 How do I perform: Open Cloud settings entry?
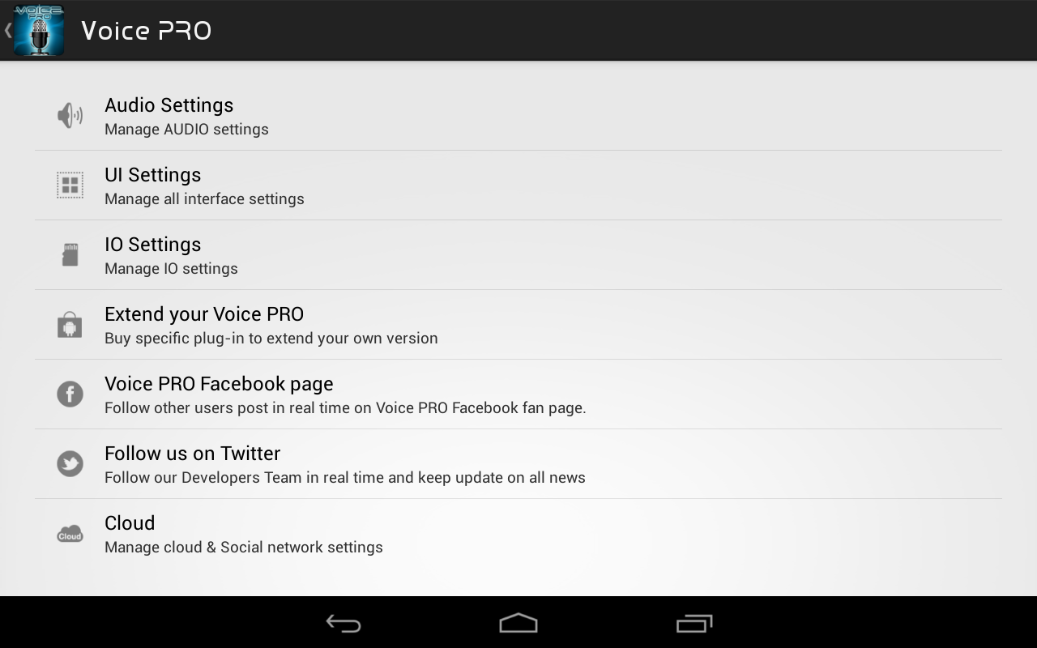pyautogui.click(x=518, y=534)
